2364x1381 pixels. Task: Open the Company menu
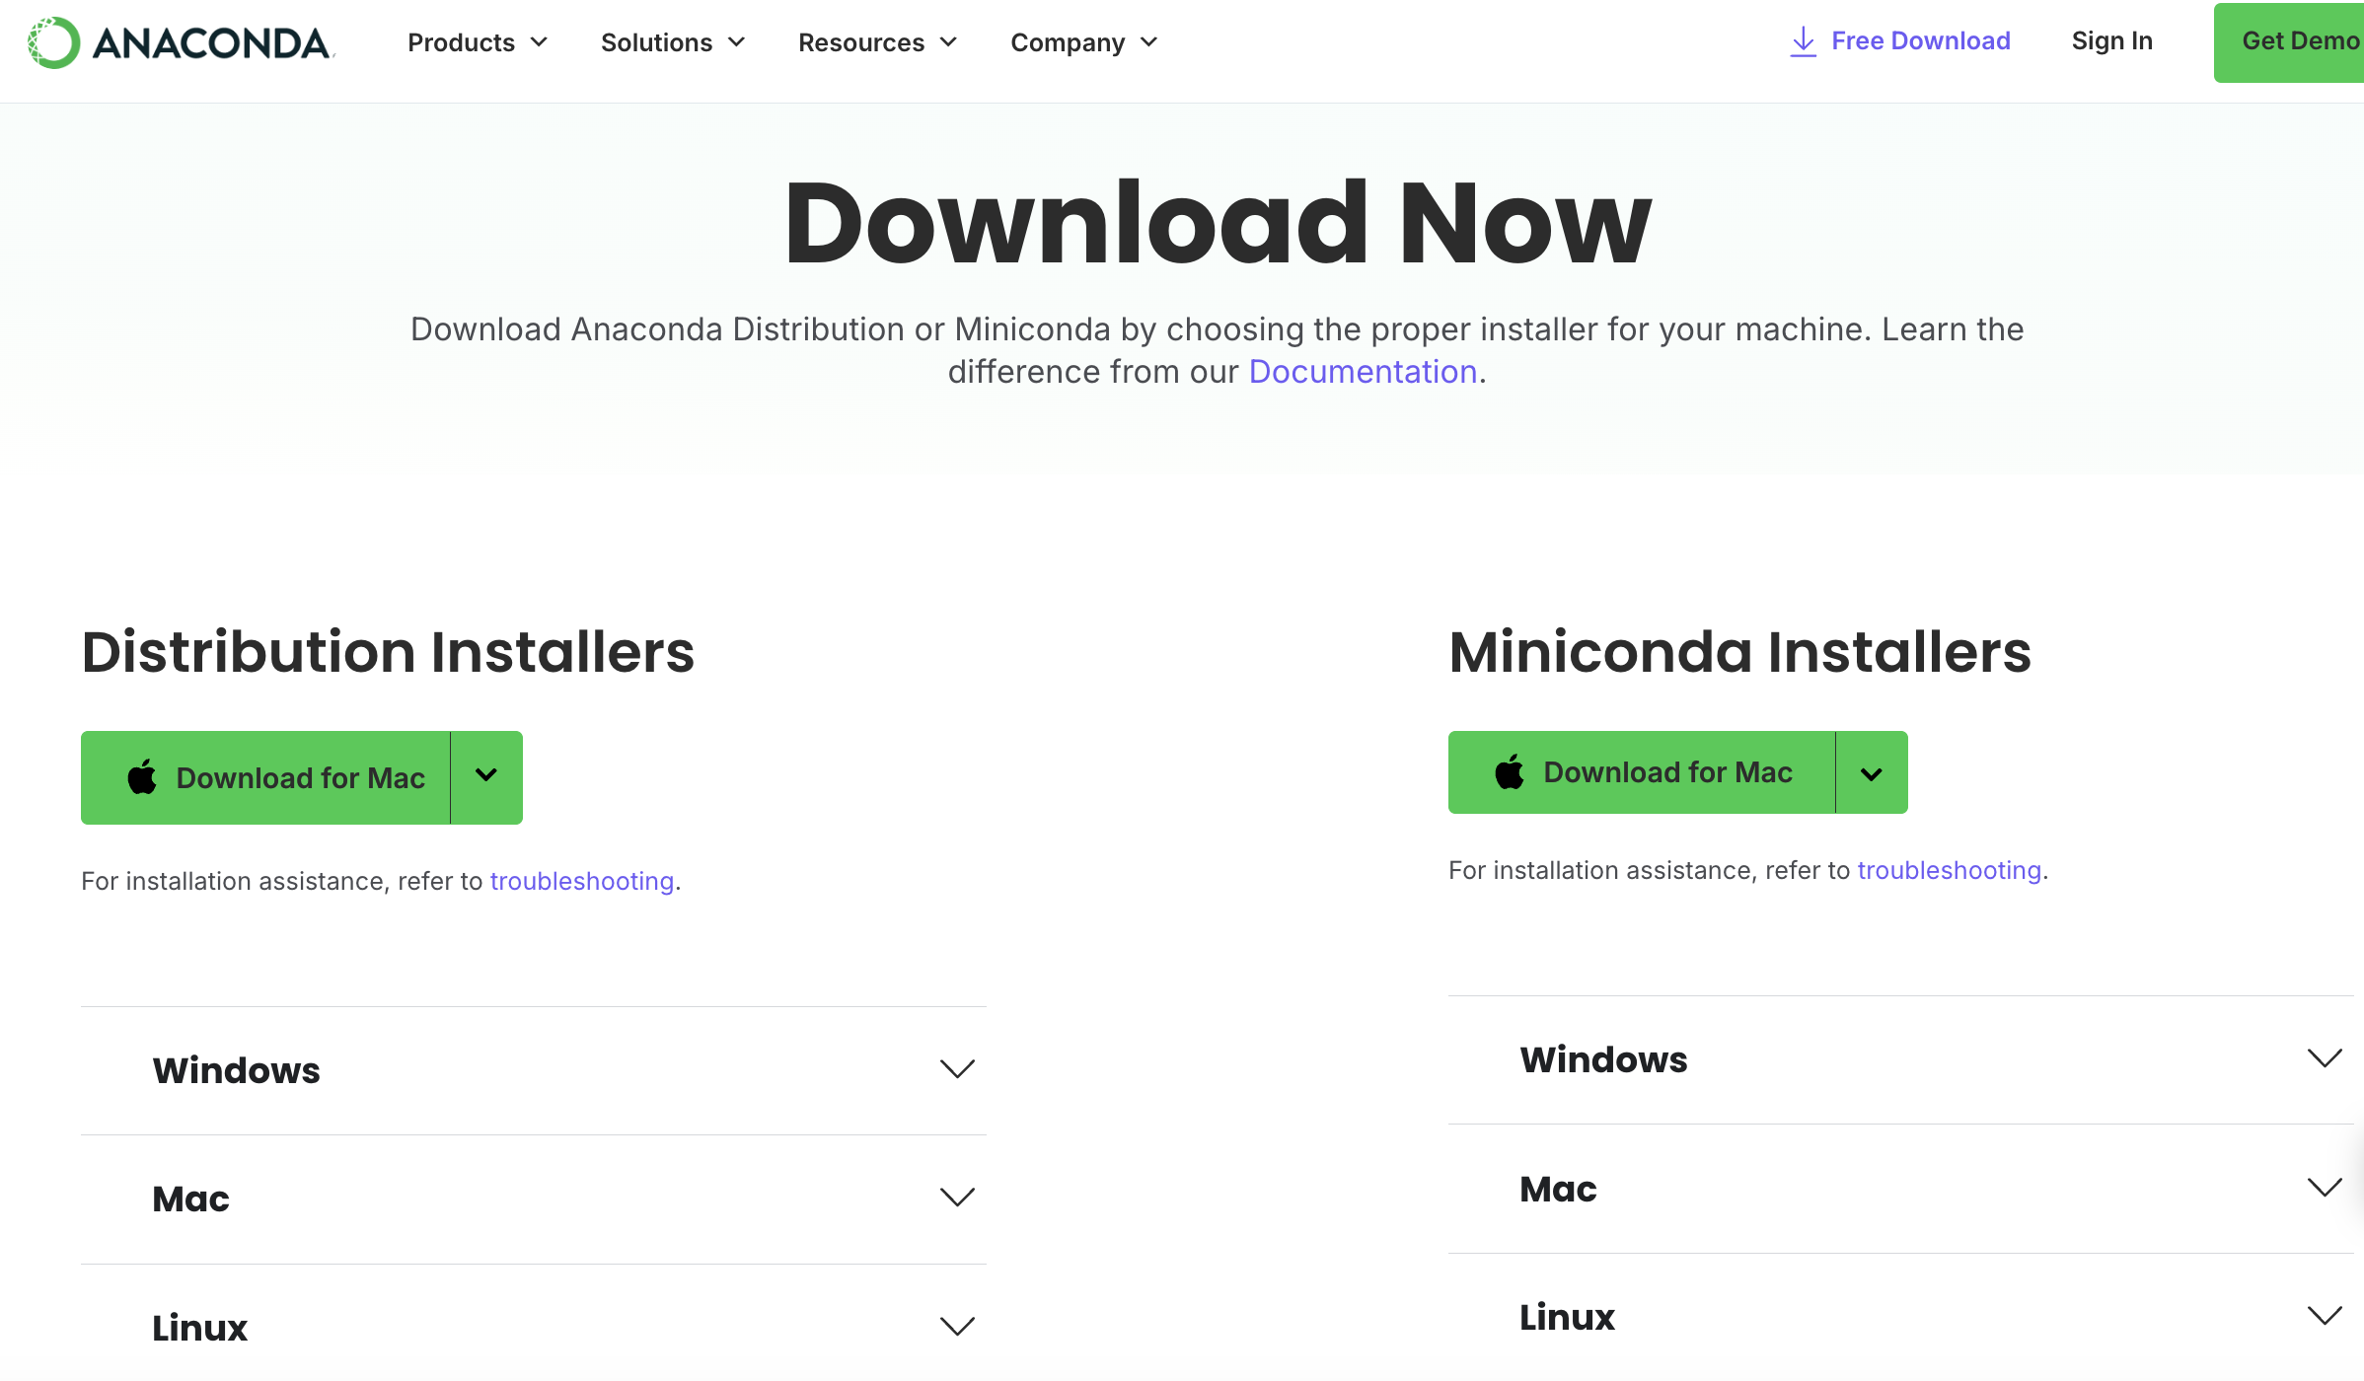point(1084,42)
